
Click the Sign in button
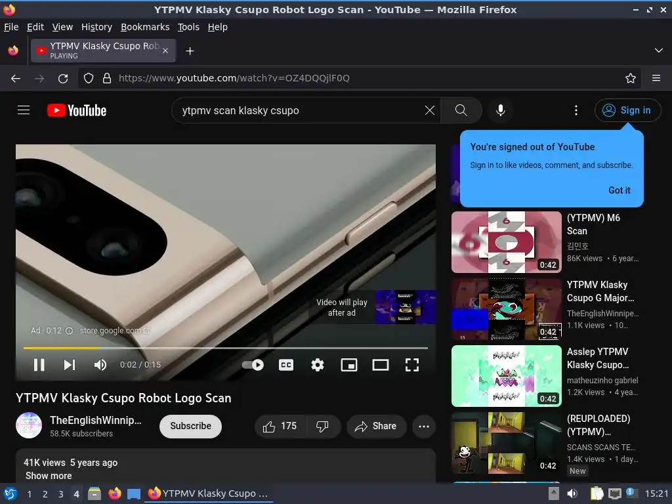click(x=627, y=110)
